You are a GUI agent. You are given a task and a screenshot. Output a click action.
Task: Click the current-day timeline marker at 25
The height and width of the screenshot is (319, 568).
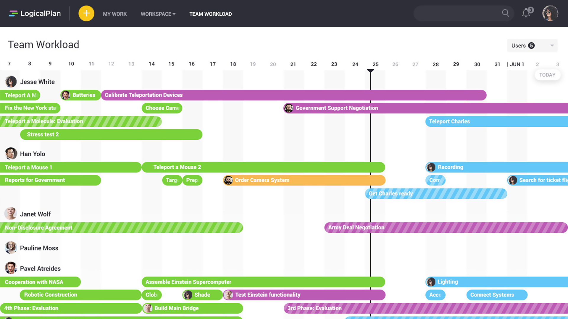pos(370,71)
